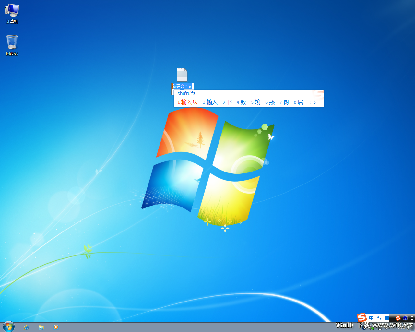Click the Sogou logo on floating IME bar
The height and width of the screenshot is (332, 415).
pyautogui.click(x=362, y=317)
